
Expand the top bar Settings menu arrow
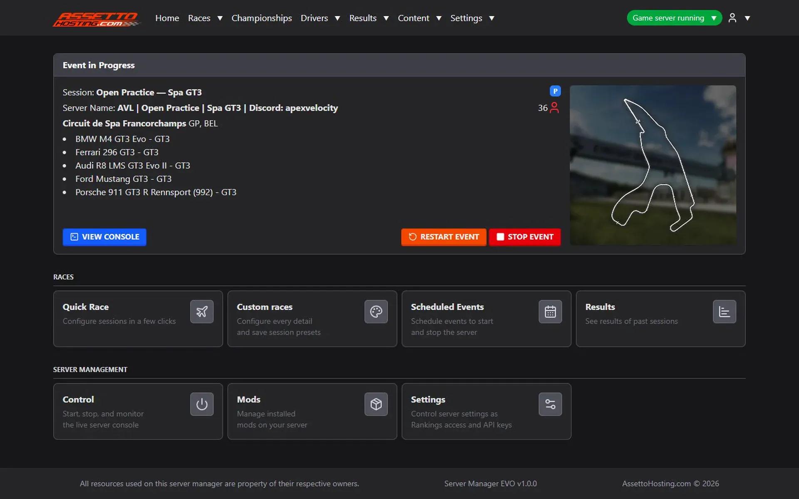491,18
